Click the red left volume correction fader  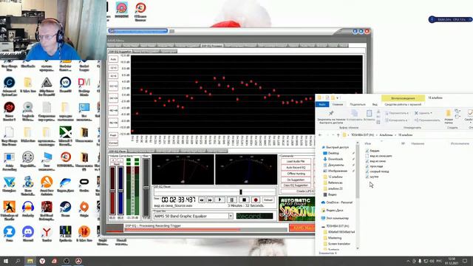pos(112,190)
